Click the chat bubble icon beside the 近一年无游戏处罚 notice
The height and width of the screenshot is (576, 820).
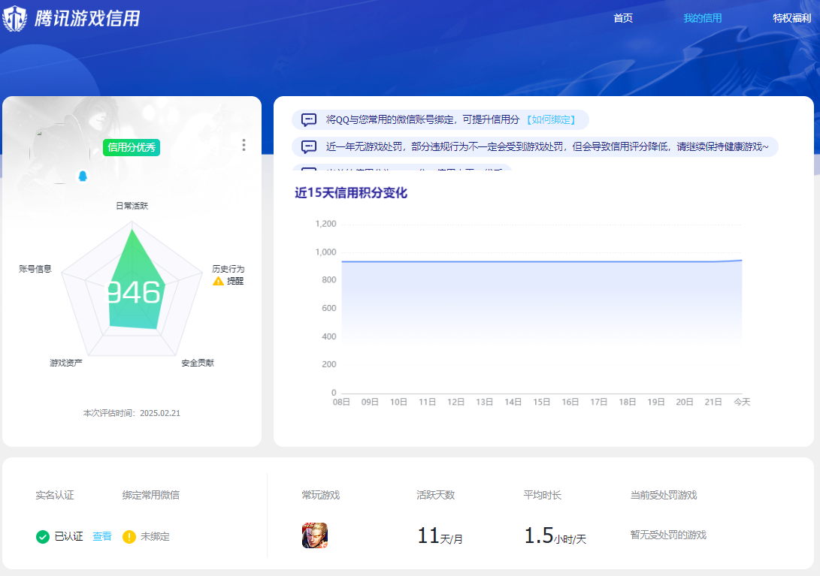[x=309, y=147]
